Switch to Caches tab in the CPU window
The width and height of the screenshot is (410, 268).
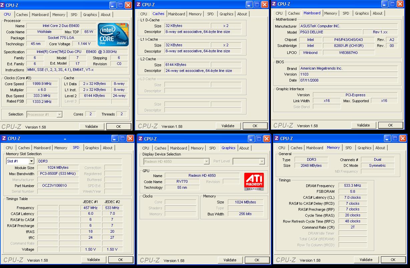[x=22, y=15]
